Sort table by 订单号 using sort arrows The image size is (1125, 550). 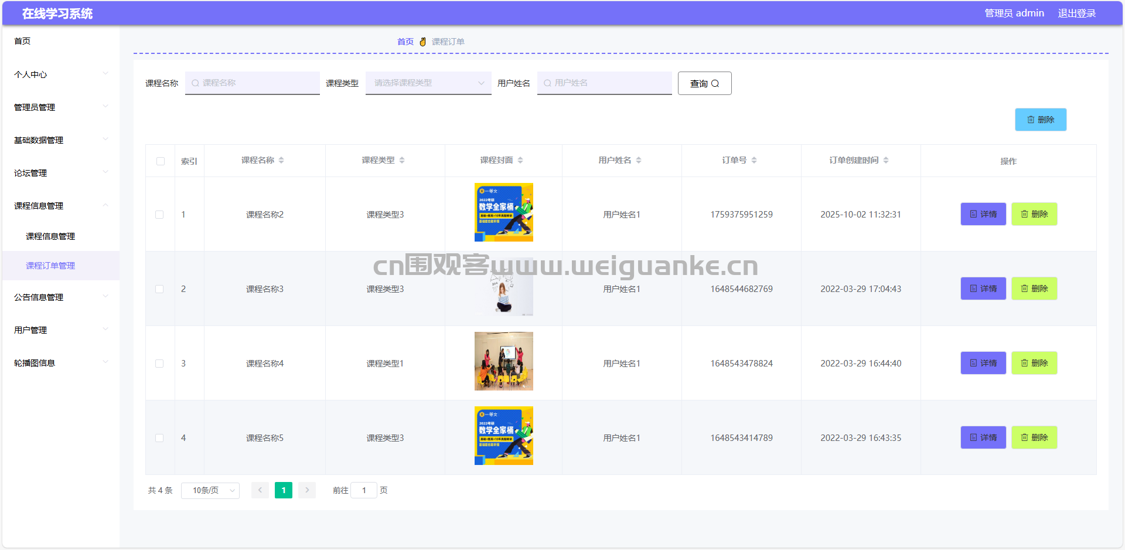754,161
